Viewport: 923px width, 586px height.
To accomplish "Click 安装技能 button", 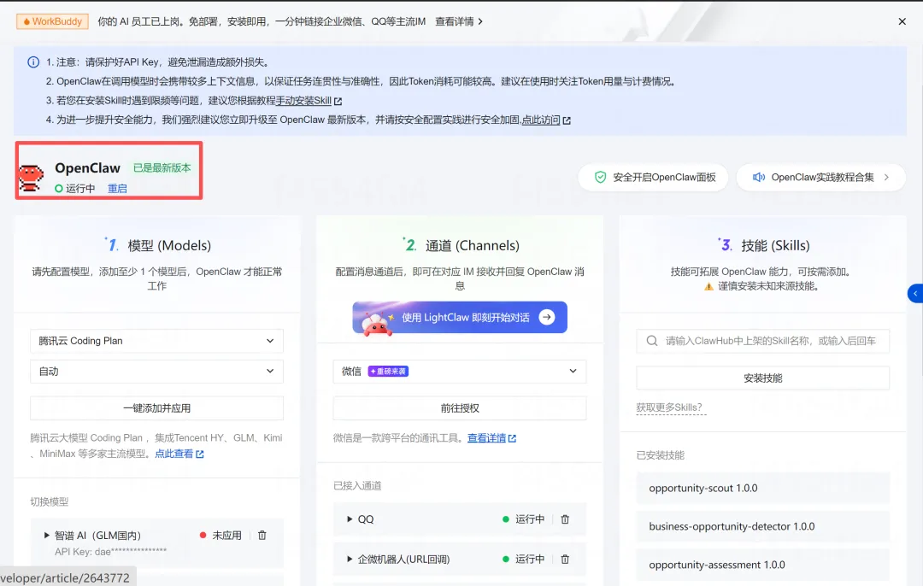I will point(763,378).
